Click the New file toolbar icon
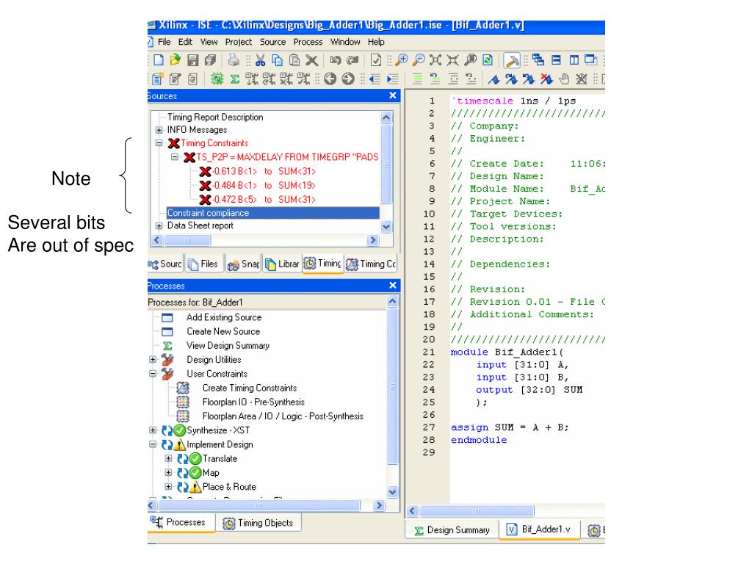The height and width of the screenshot is (564, 752). (x=159, y=60)
